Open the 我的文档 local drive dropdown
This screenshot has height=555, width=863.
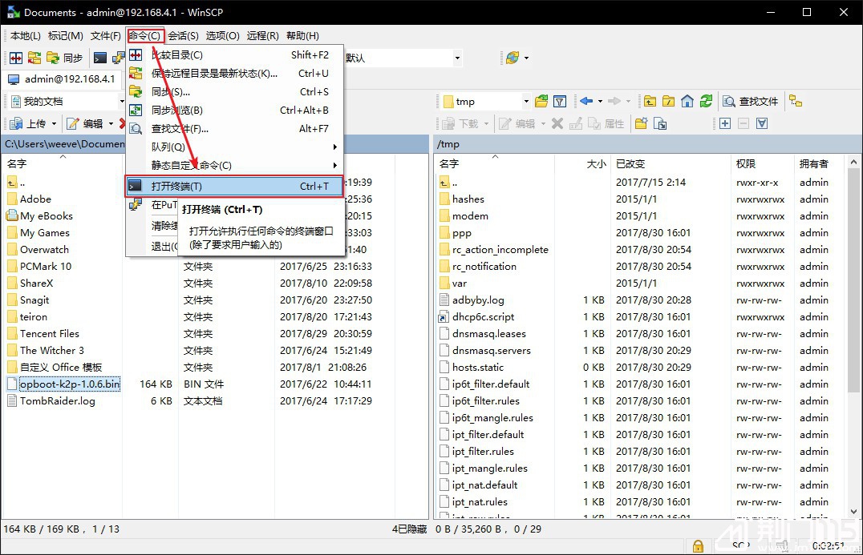[122, 102]
